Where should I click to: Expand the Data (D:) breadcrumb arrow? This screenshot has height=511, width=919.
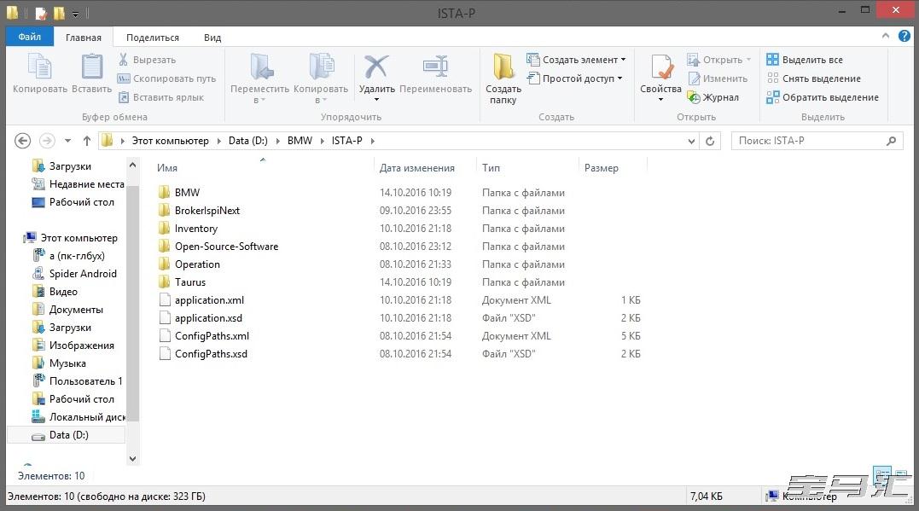pos(278,141)
